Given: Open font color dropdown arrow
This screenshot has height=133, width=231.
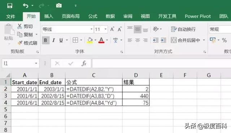Looking at the screenshot, I should [x=107, y=40].
